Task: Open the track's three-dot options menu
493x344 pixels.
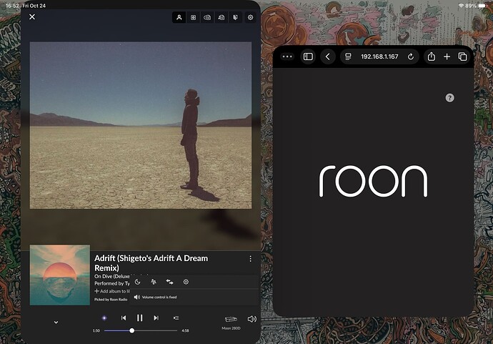Action: 250,258
